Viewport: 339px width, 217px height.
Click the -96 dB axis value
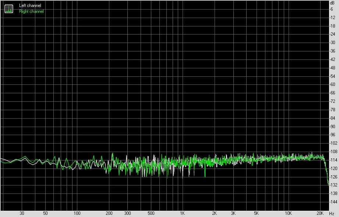point(332,135)
